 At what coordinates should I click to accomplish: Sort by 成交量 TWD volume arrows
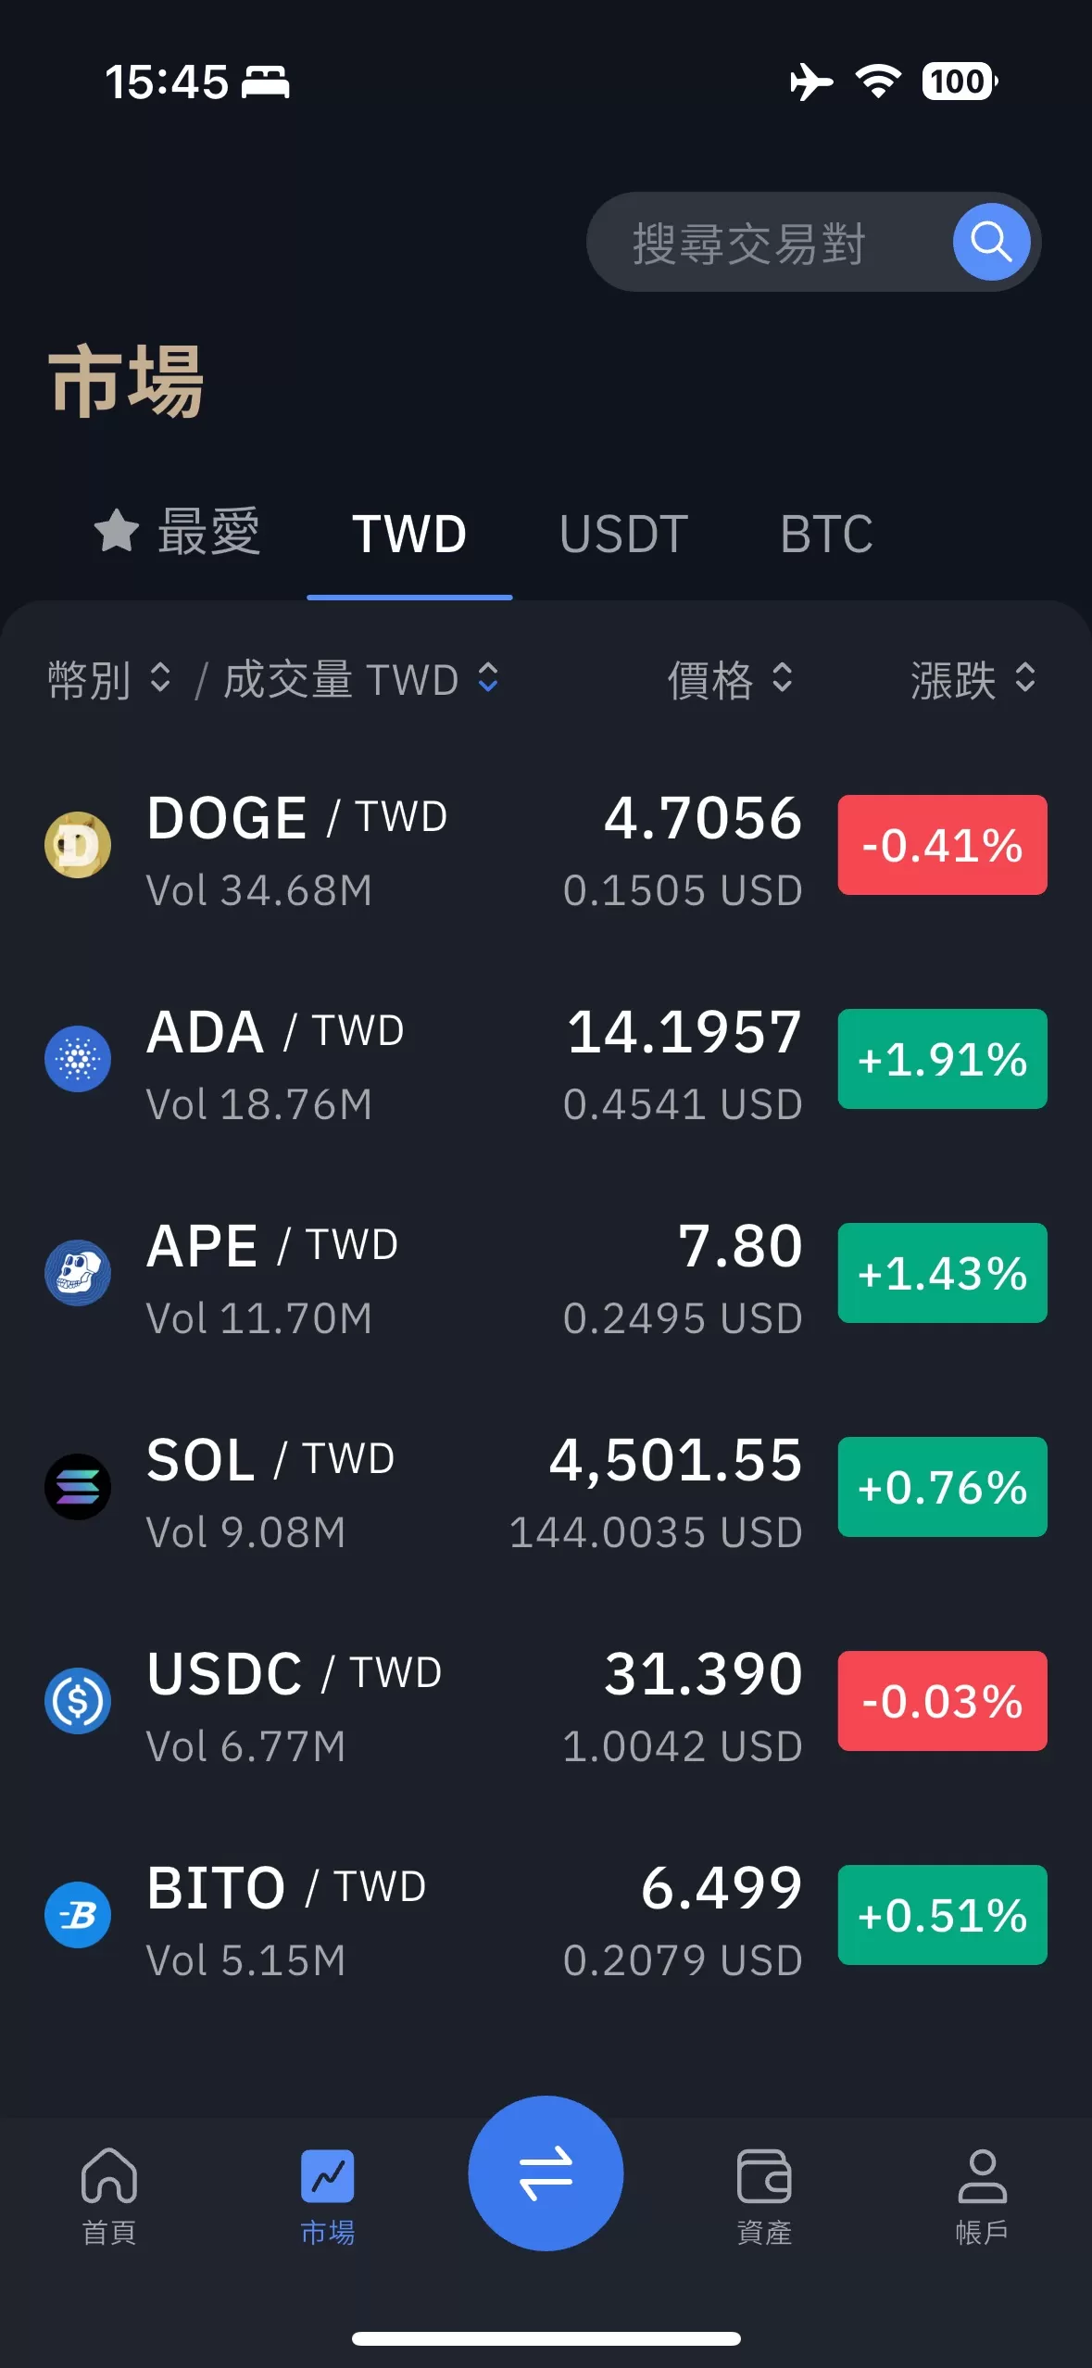tap(488, 678)
